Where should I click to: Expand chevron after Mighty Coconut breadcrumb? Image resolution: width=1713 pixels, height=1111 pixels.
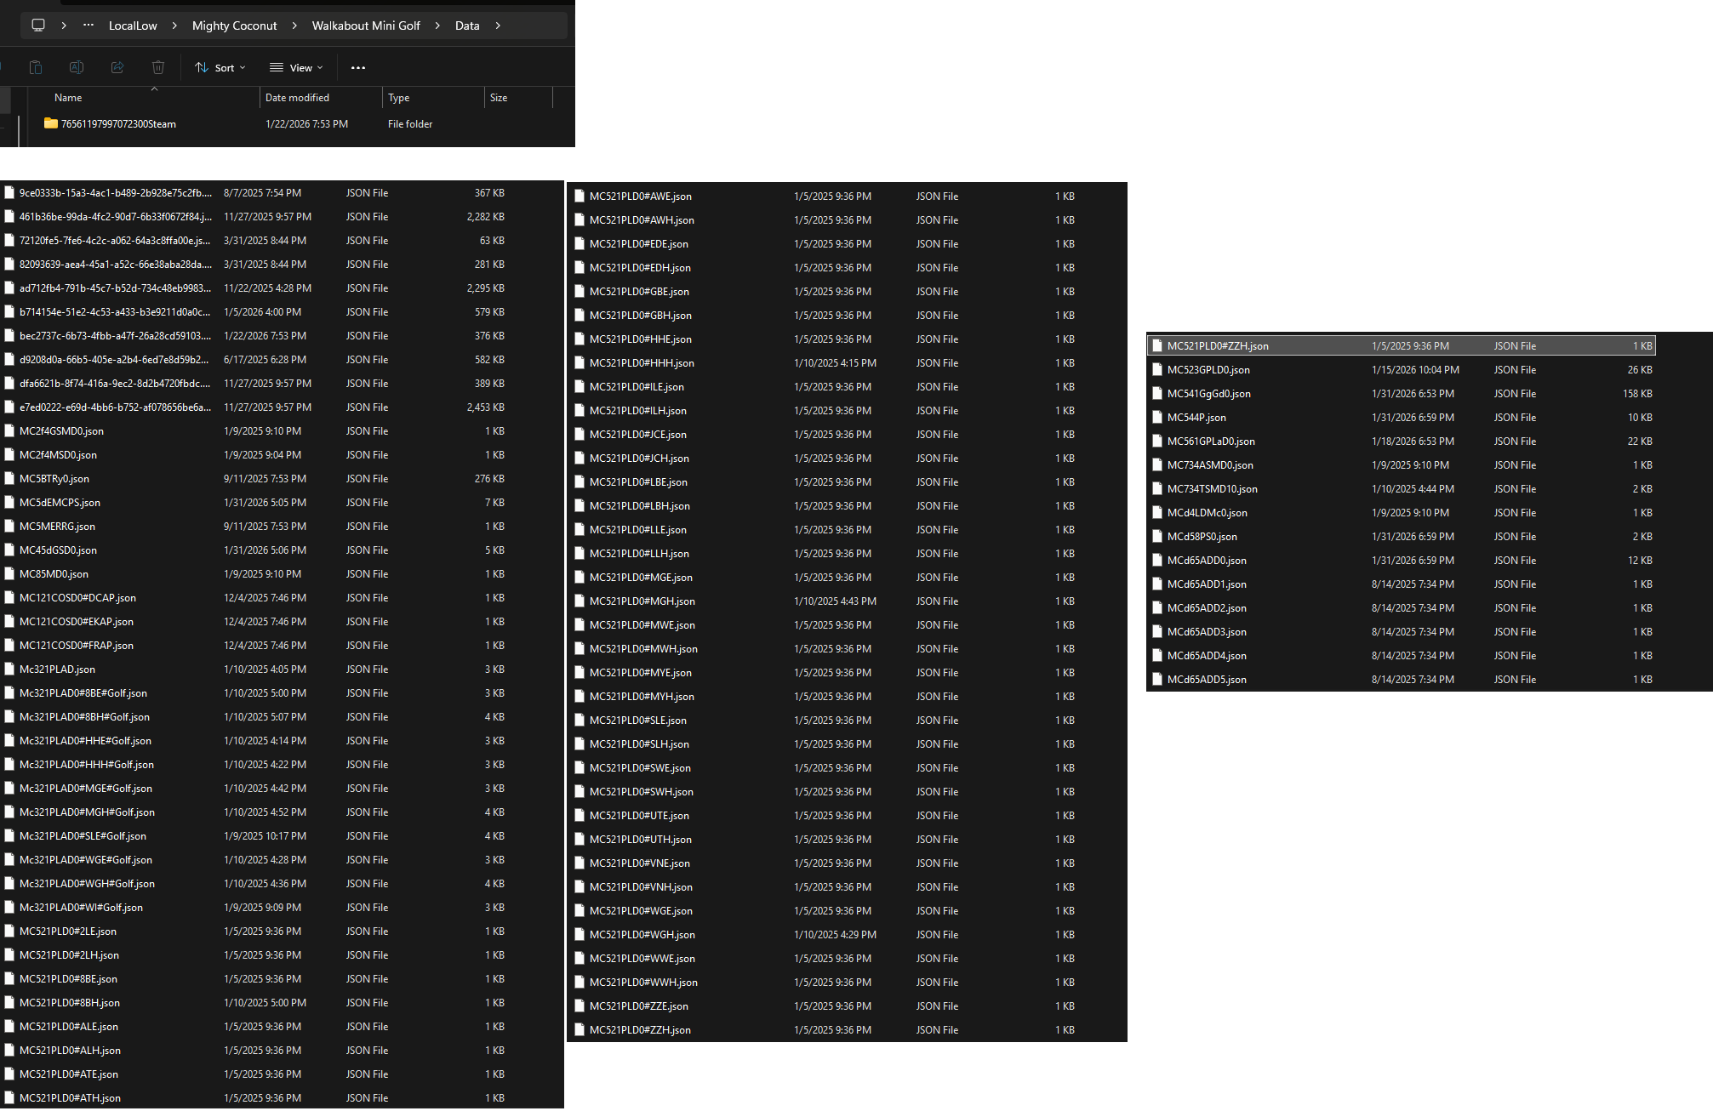[x=294, y=26]
